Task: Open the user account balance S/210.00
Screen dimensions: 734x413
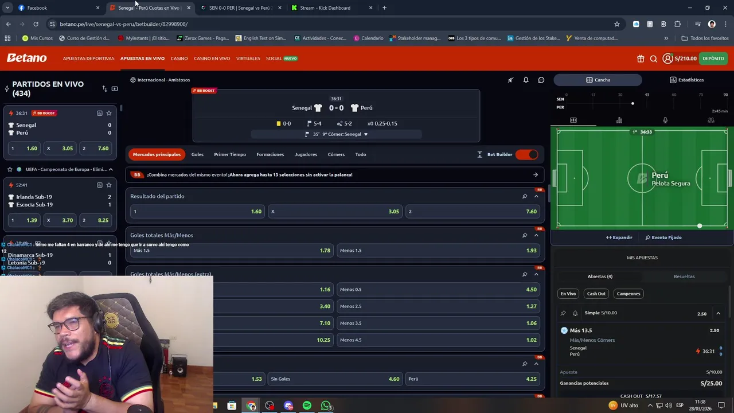Action: click(680, 59)
